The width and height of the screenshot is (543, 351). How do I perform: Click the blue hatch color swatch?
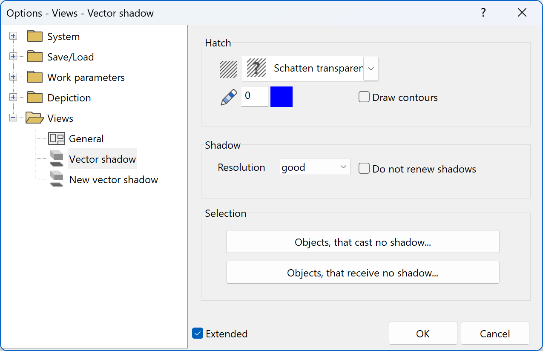coord(281,97)
